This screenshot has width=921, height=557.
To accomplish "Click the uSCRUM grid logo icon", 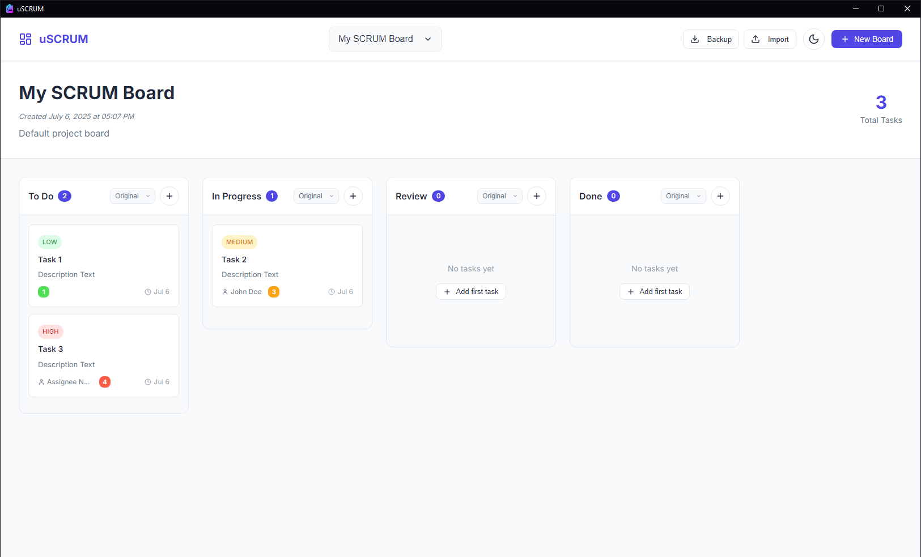I will click(x=26, y=39).
